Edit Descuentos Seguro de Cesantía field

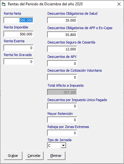(62, 49)
